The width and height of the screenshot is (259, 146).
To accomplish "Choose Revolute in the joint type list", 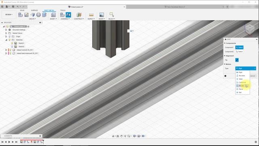I will click(x=242, y=76).
